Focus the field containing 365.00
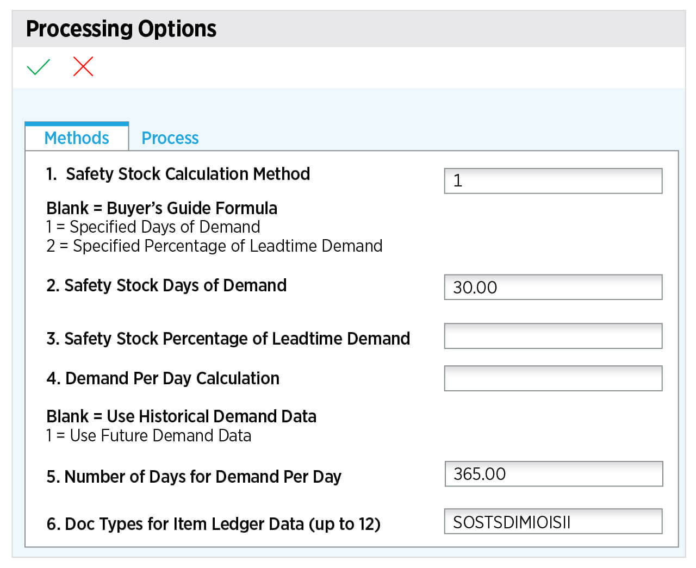 (553, 474)
